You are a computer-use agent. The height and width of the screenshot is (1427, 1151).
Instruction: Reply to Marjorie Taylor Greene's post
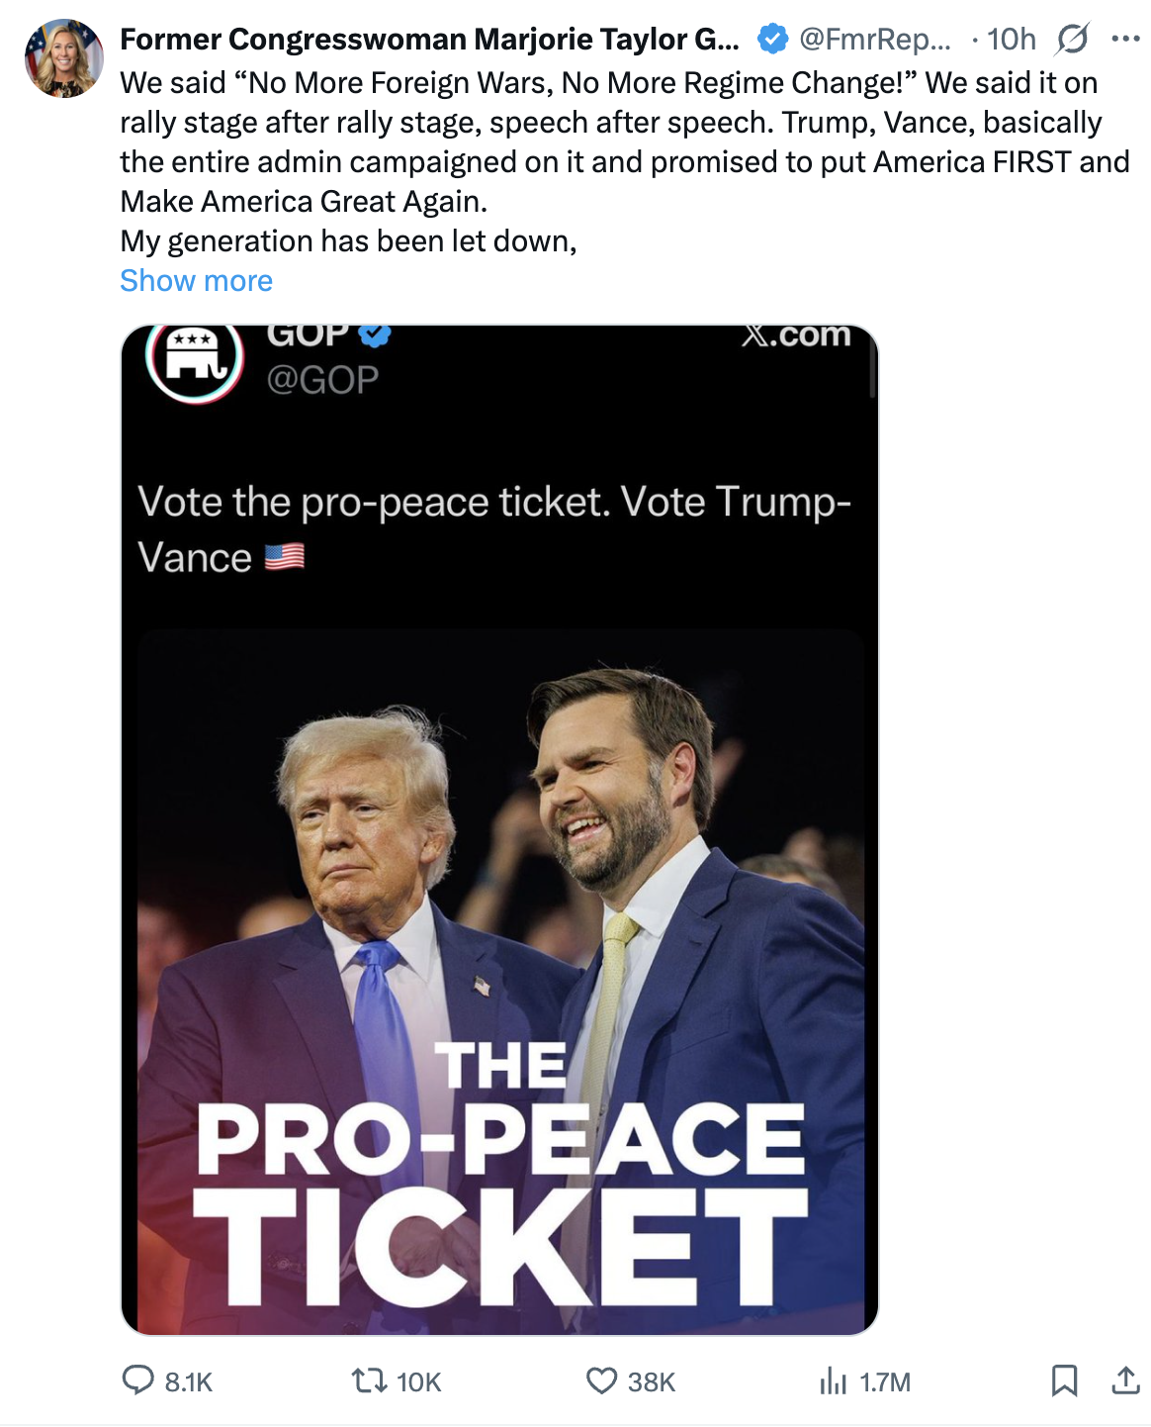point(138,1383)
